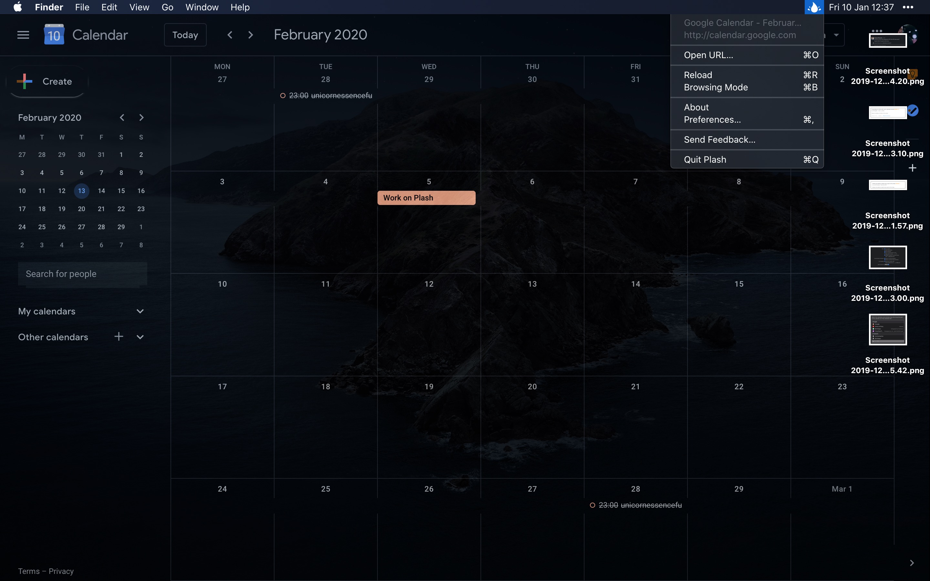The height and width of the screenshot is (581, 930).
Task: Toggle the 23:00 unicornessencefu task on Feb 28
Action: pyautogui.click(x=593, y=505)
